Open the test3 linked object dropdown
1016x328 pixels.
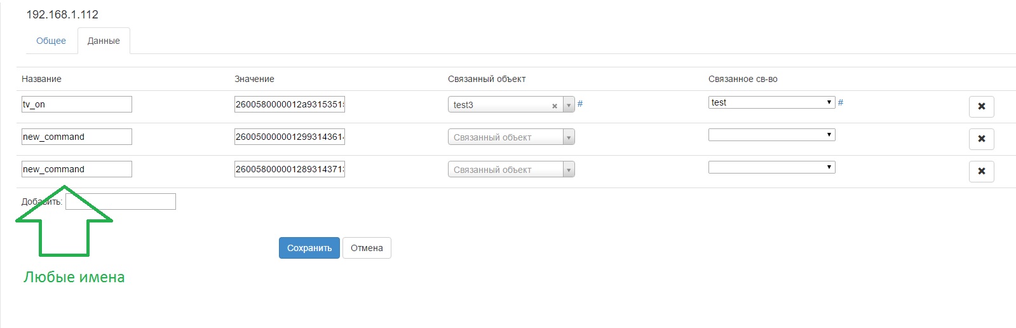click(569, 105)
